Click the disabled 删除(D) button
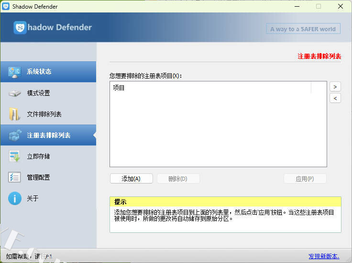 (x=178, y=179)
